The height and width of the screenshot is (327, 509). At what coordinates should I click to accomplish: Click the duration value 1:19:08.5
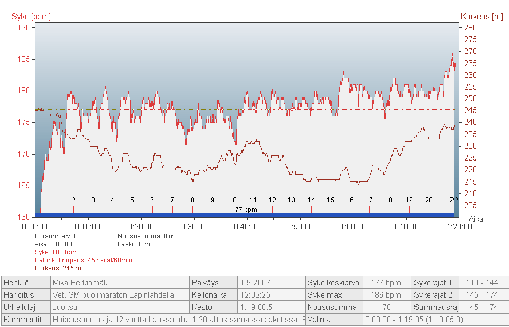coord(271,307)
